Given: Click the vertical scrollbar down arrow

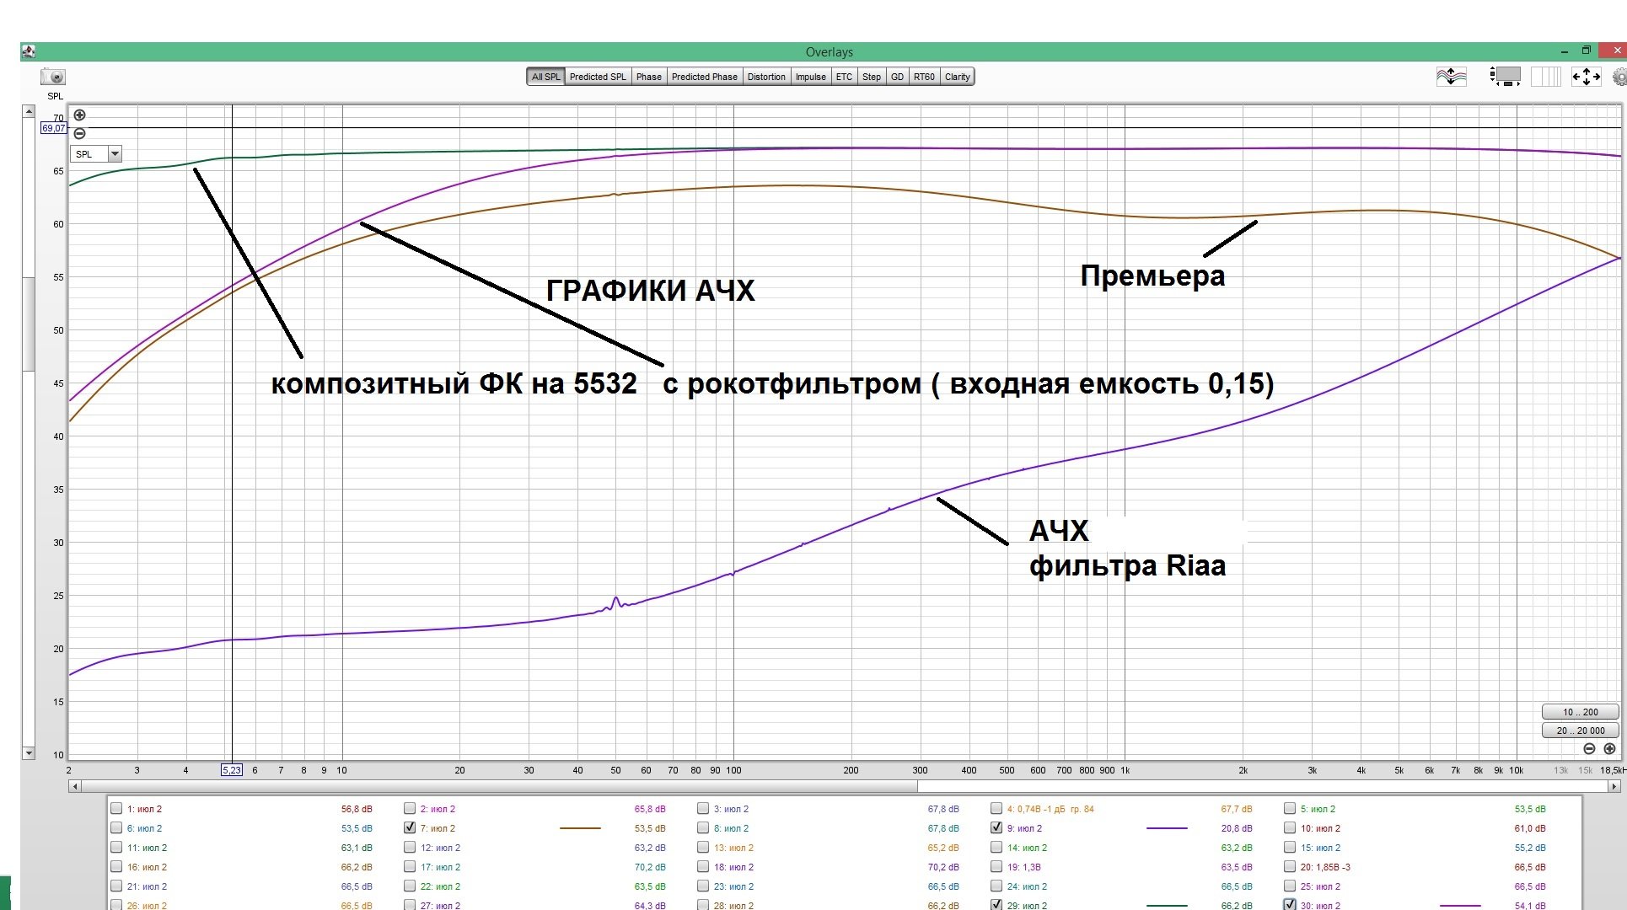Looking at the screenshot, I should pos(29,753).
